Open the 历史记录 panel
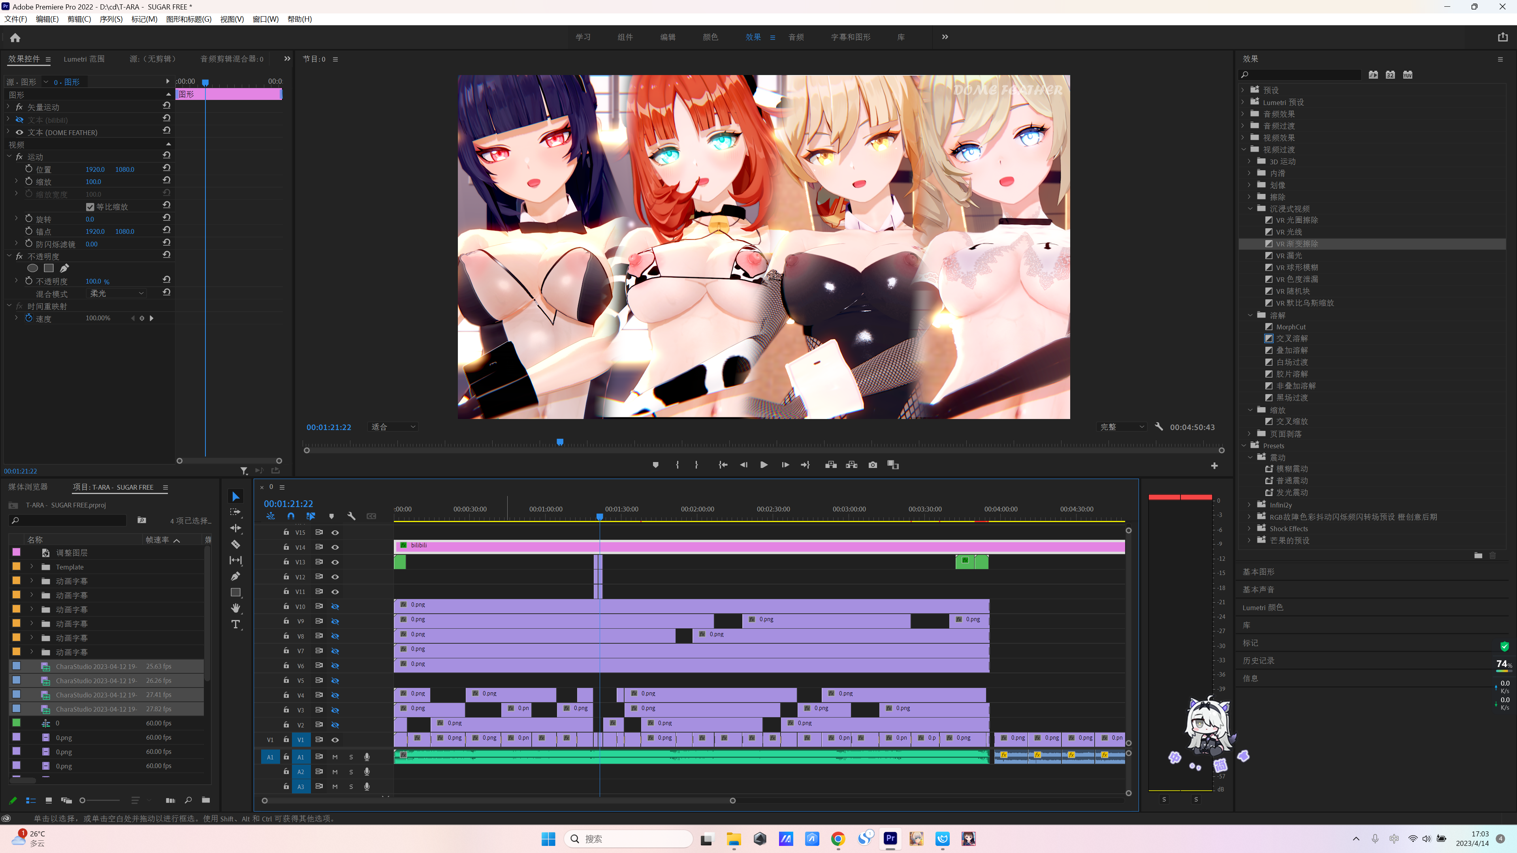 tap(1259, 661)
